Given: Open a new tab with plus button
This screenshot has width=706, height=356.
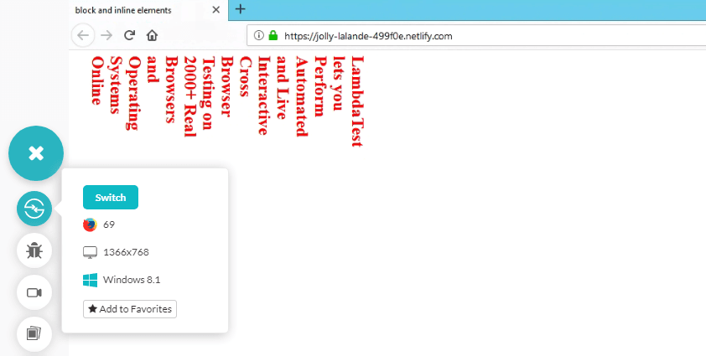Looking at the screenshot, I should coord(241,9).
